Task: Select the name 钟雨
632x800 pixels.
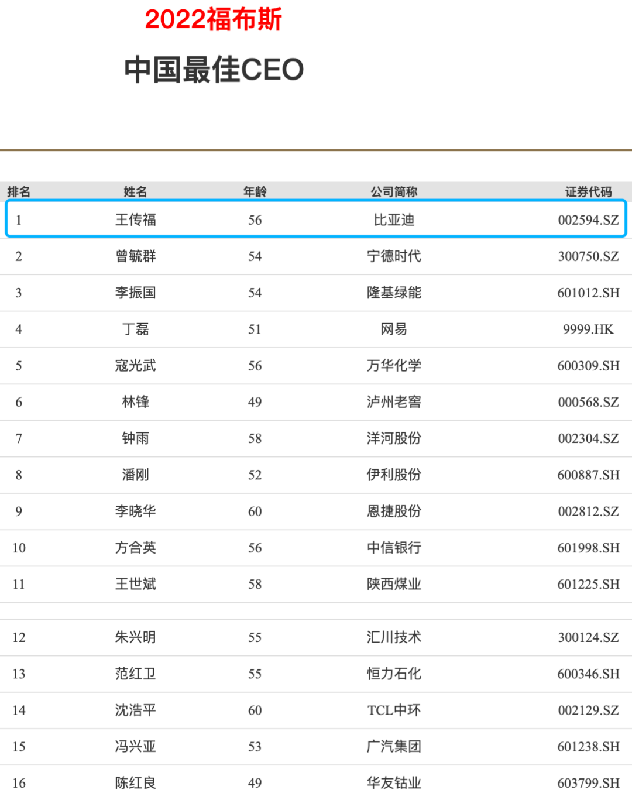Action: coord(135,438)
